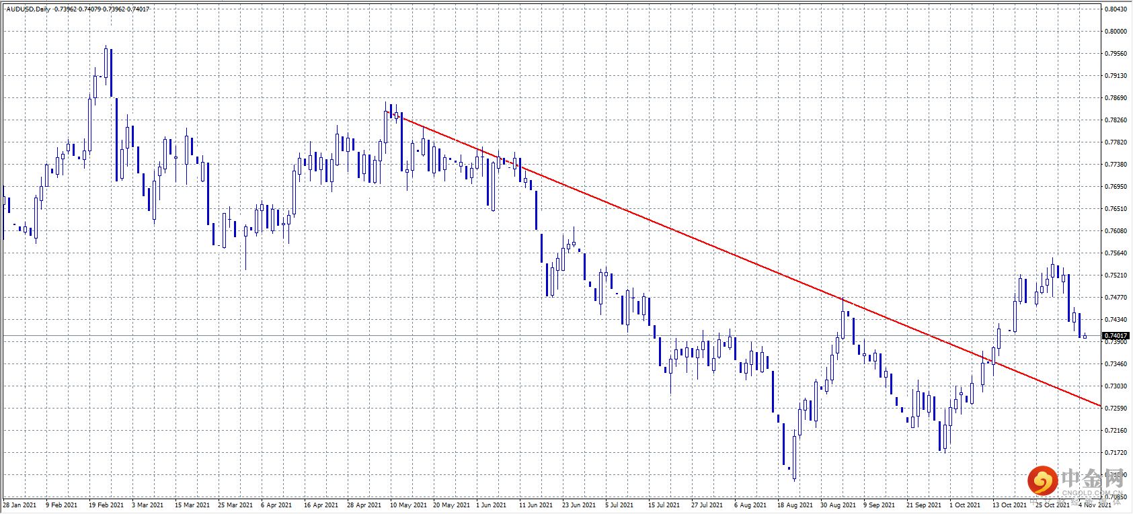The width and height of the screenshot is (1133, 514).
Task: Click the 3 Mar 2021 date label
Action: tap(147, 505)
